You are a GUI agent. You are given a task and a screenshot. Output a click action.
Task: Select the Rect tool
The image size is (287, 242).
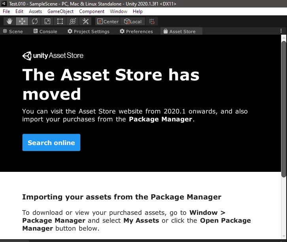pyautogui.click(x=60, y=21)
